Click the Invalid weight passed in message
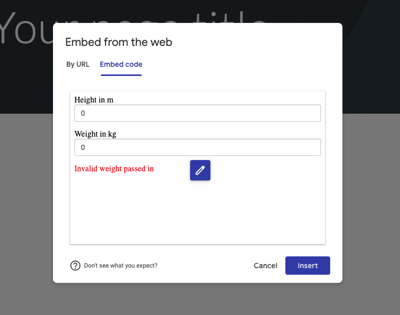Viewport: 400px width, 315px height. click(x=114, y=169)
